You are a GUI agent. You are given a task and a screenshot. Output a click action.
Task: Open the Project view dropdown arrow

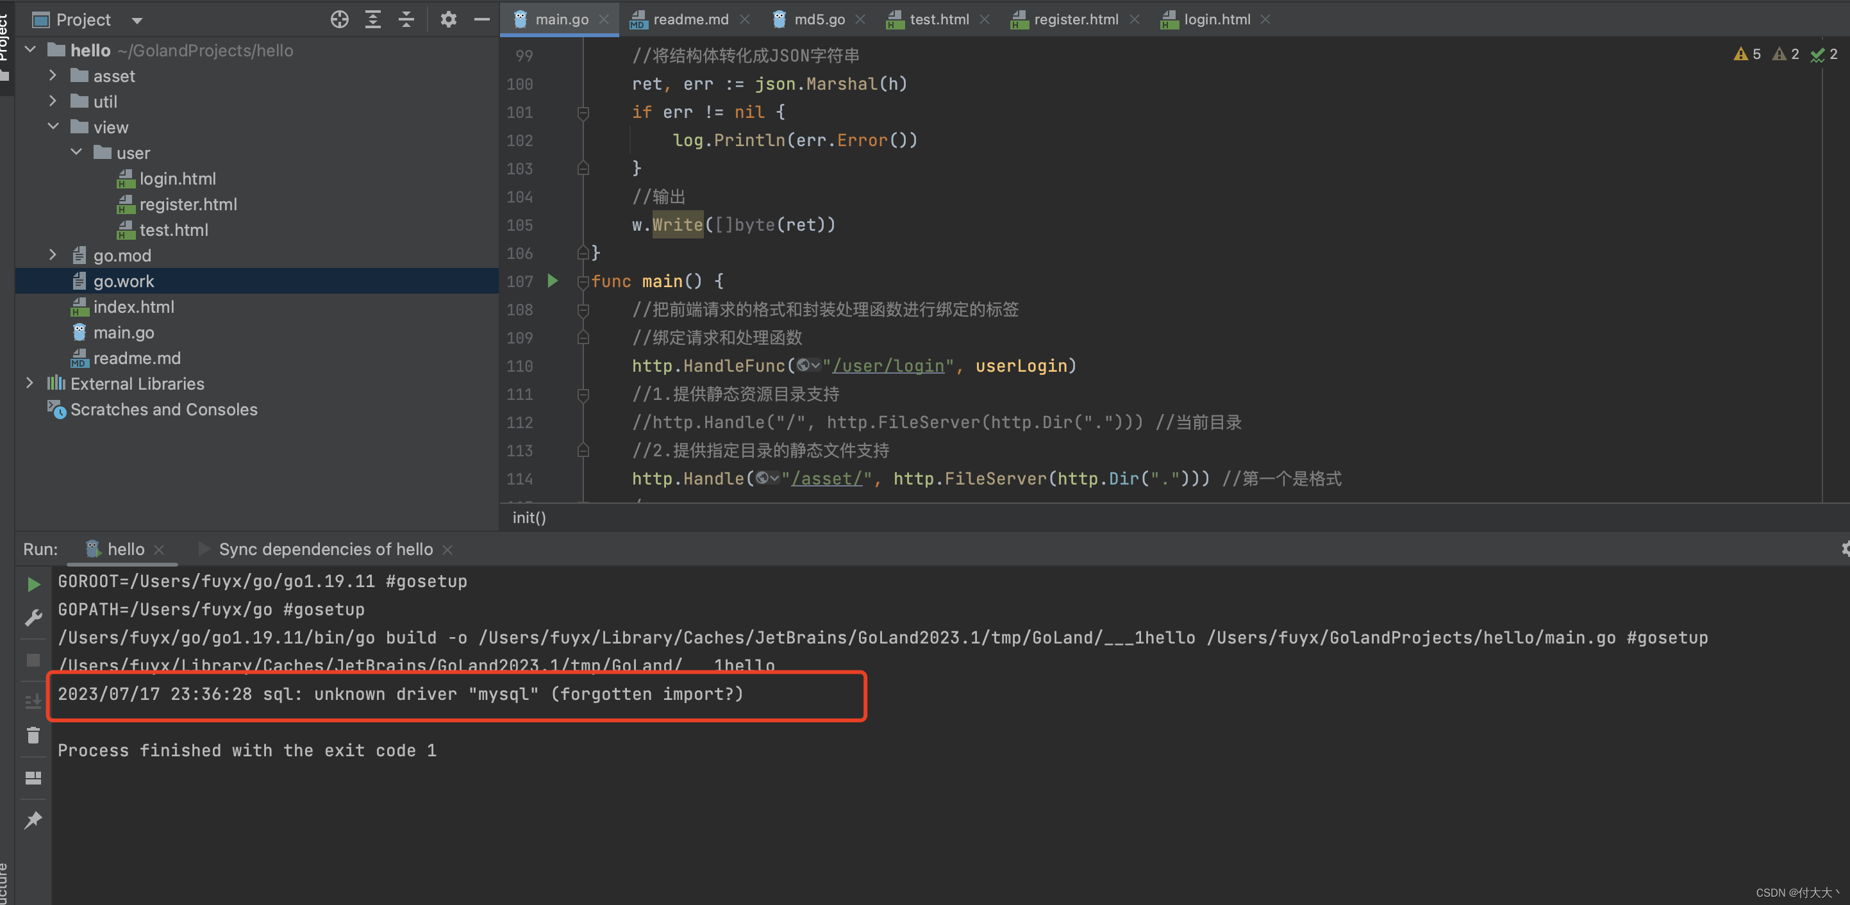click(137, 20)
